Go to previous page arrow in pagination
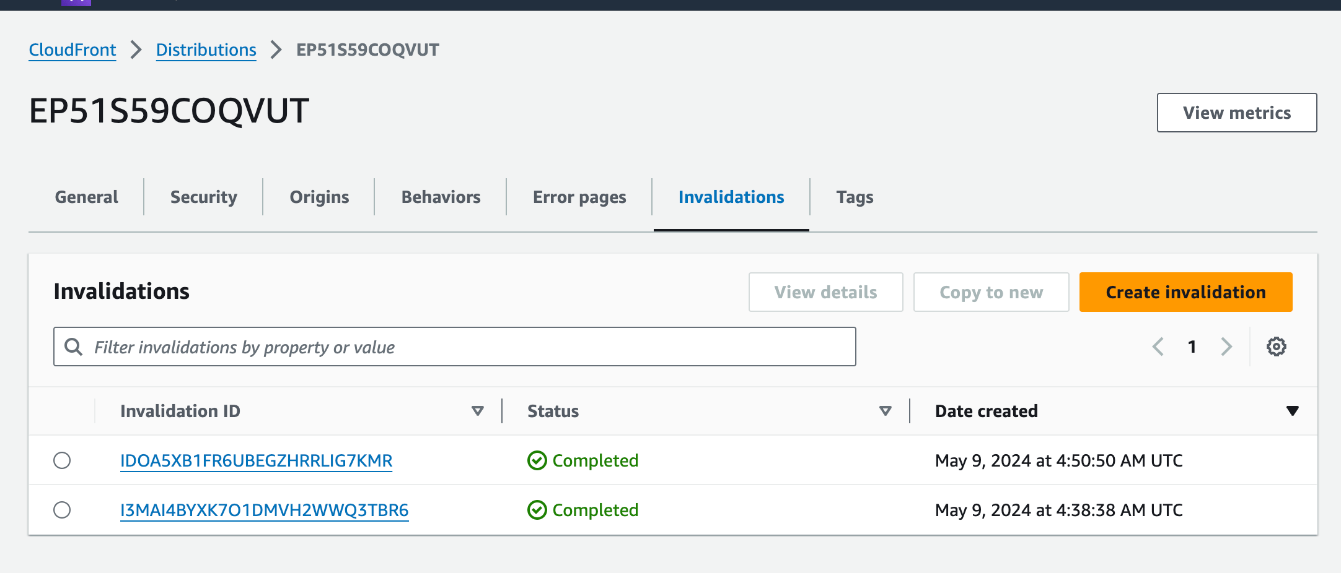Viewport: 1341px width, 573px height. click(1158, 347)
